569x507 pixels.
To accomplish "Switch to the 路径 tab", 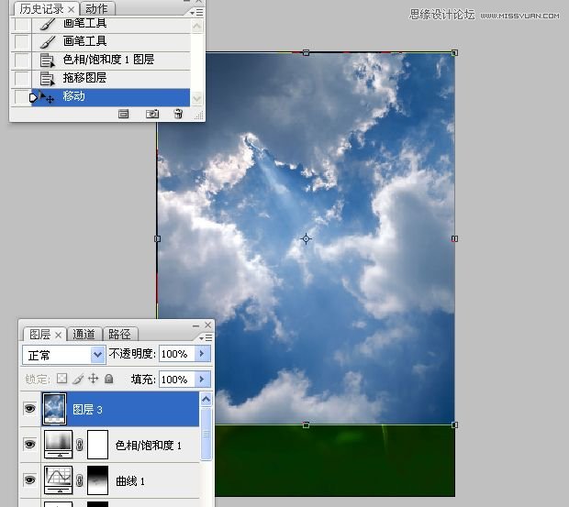I will [x=119, y=334].
